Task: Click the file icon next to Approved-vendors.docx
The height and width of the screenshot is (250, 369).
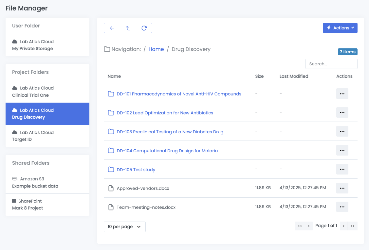Action: (x=110, y=188)
